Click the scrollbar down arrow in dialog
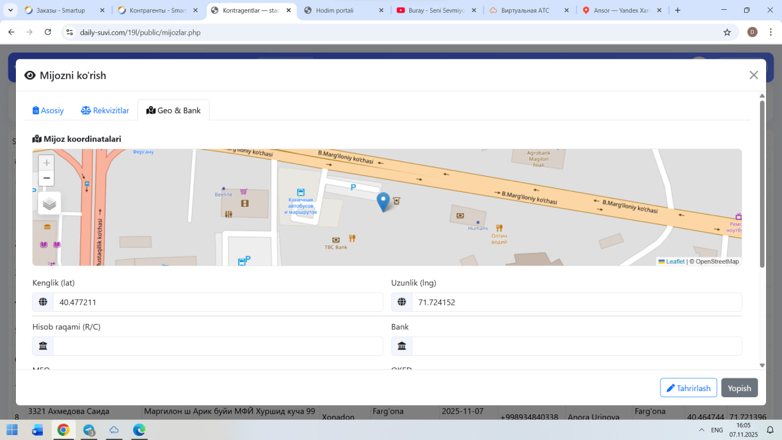 click(762, 365)
